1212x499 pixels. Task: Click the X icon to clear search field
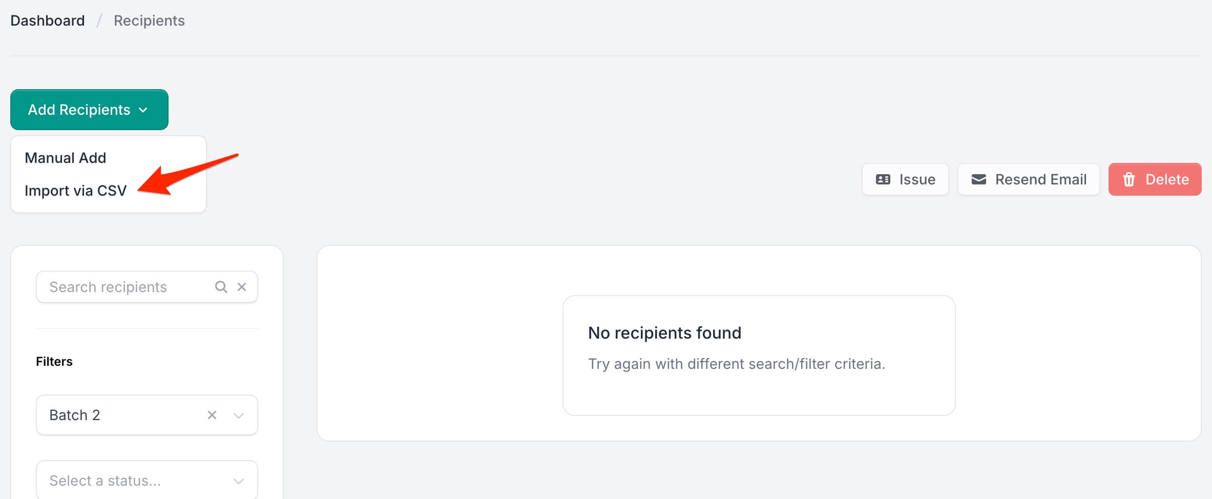(x=242, y=286)
